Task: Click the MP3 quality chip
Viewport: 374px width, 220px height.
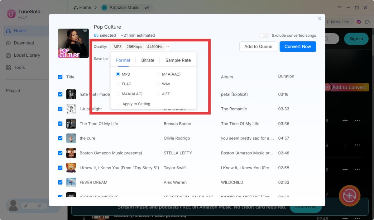Action: pos(117,47)
